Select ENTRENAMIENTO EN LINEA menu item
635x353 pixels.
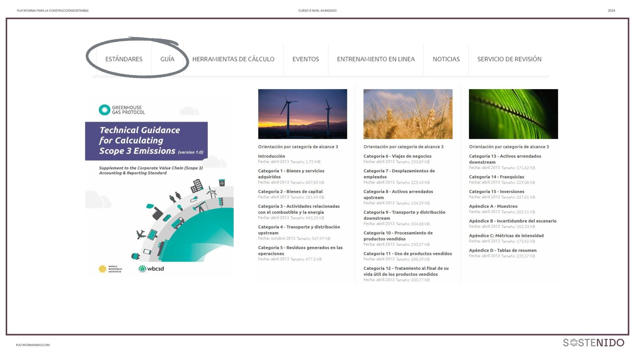376,59
